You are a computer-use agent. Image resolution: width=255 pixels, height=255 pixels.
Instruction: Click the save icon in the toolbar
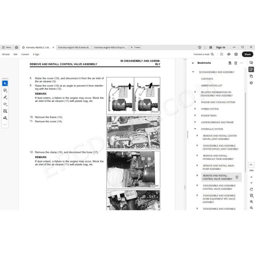(x=221, y=54)
